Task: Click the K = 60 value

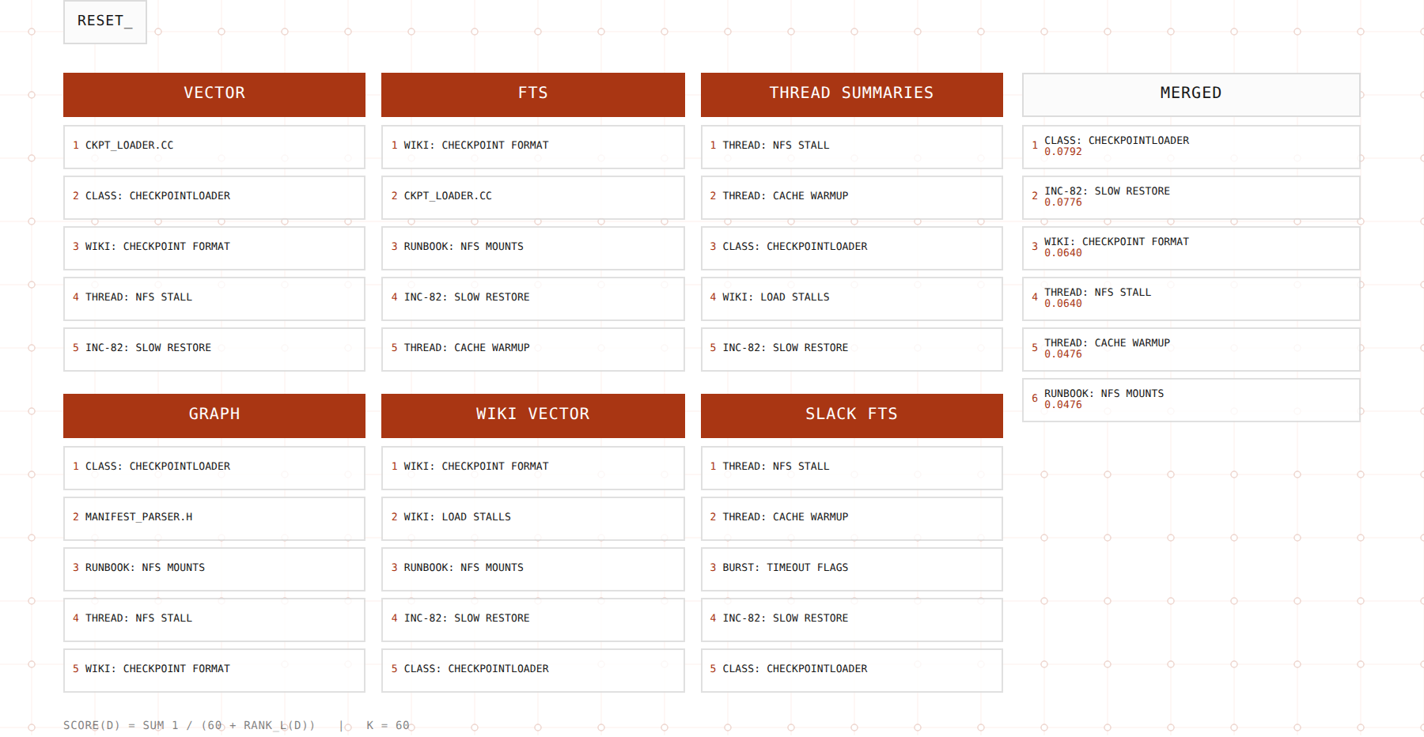Action: pyautogui.click(x=388, y=725)
